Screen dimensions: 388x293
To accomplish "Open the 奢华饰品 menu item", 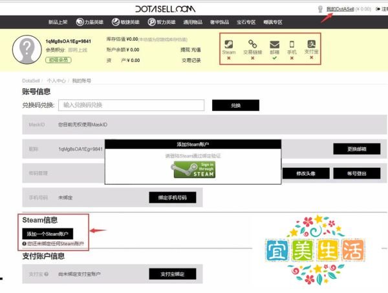I will [x=219, y=22].
